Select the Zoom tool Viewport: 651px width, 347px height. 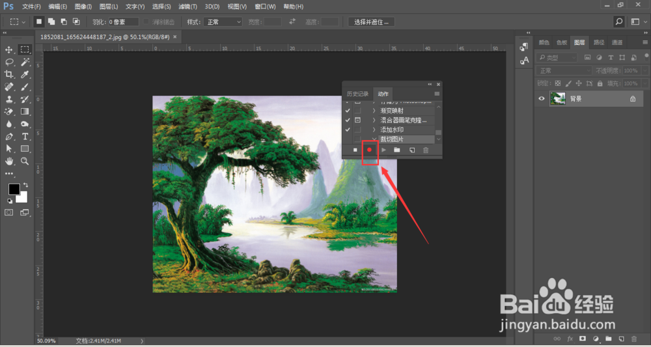coord(25,161)
